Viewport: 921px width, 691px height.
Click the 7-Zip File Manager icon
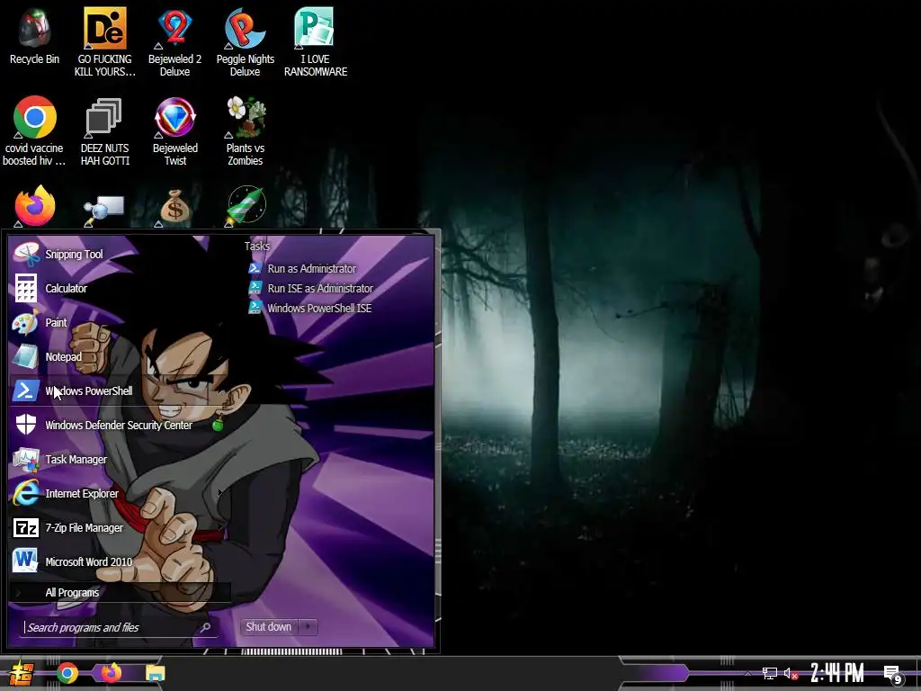tap(26, 527)
